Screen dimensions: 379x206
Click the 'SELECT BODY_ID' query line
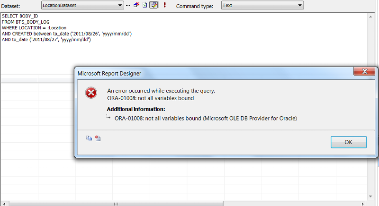click(20, 16)
